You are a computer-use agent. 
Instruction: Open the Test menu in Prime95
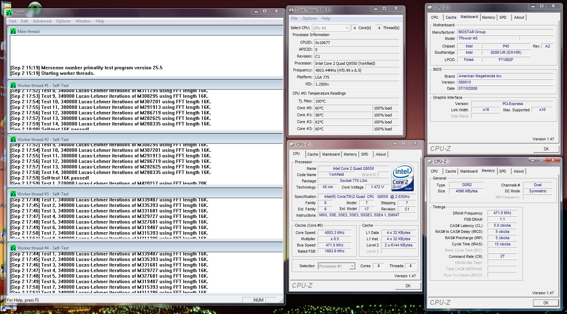point(12,21)
